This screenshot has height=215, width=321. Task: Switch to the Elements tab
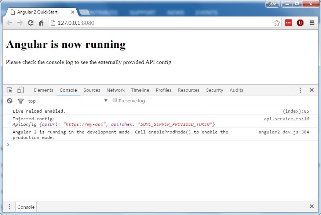43,90
